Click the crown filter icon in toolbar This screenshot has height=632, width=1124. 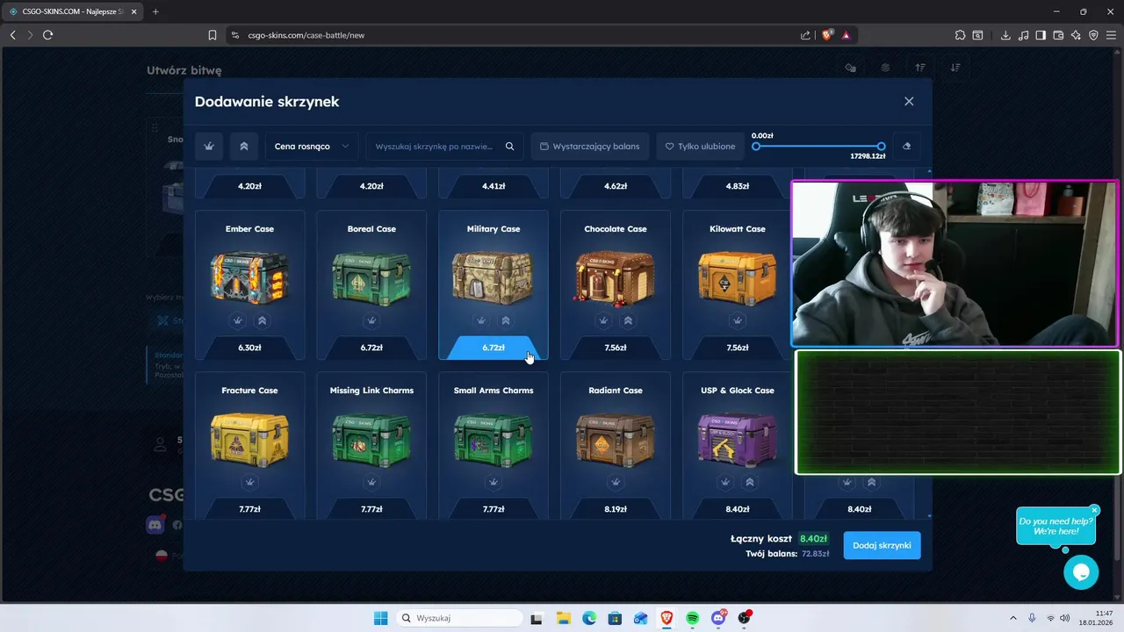click(209, 147)
